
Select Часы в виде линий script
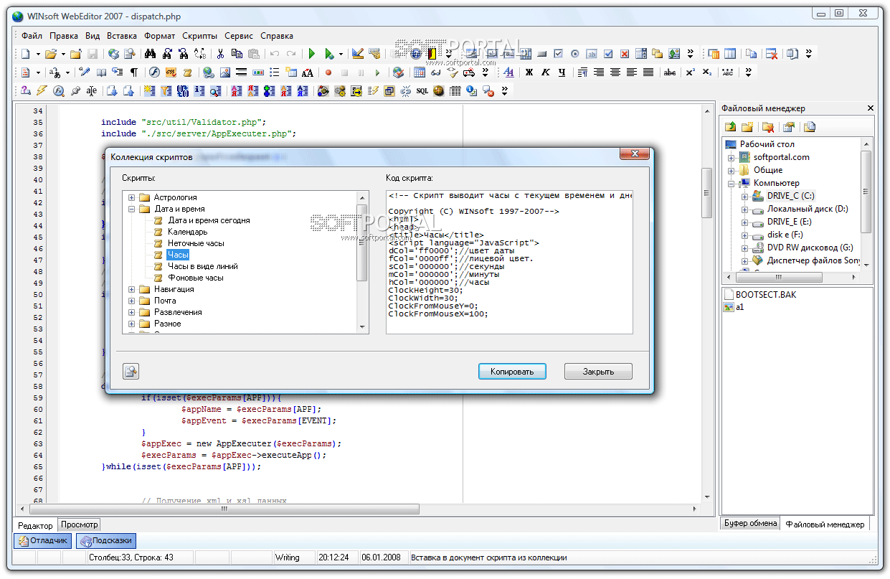coord(202,266)
